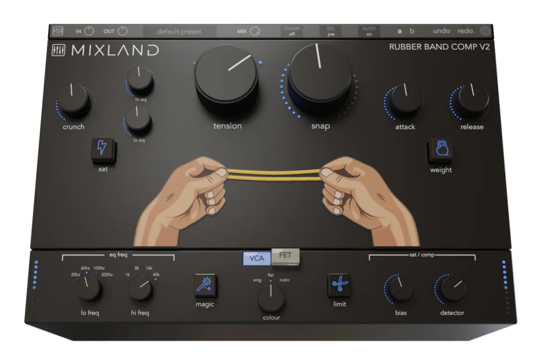The image size is (542, 361).
Task: Click the 8k label on hi freq
Action: click(x=137, y=268)
